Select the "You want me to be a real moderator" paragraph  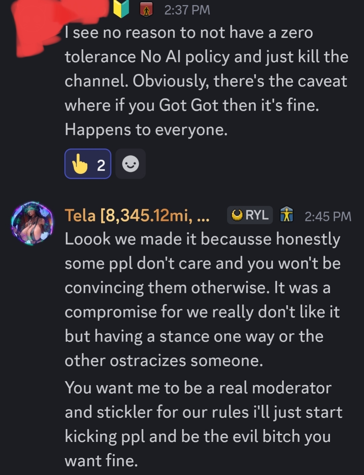(x=202, y=424)
